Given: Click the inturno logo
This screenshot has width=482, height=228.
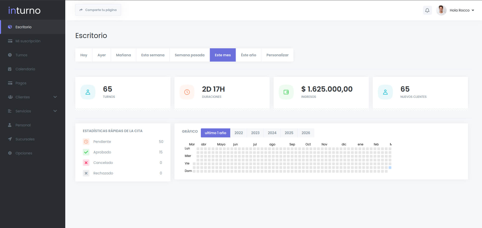Looking at the screenshot, I should (24, 10).
